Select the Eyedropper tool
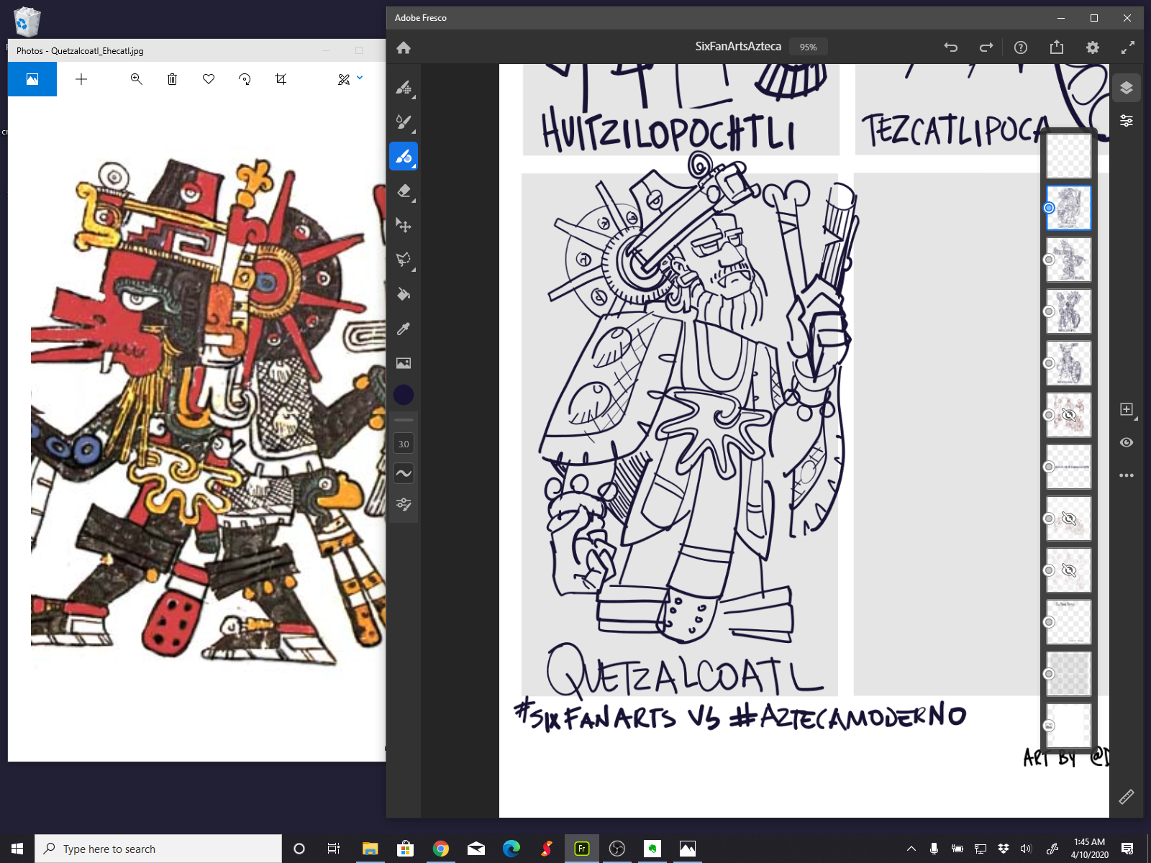Screen dimensions: 1151x863 pyautogui.click(x=404, y=329)
